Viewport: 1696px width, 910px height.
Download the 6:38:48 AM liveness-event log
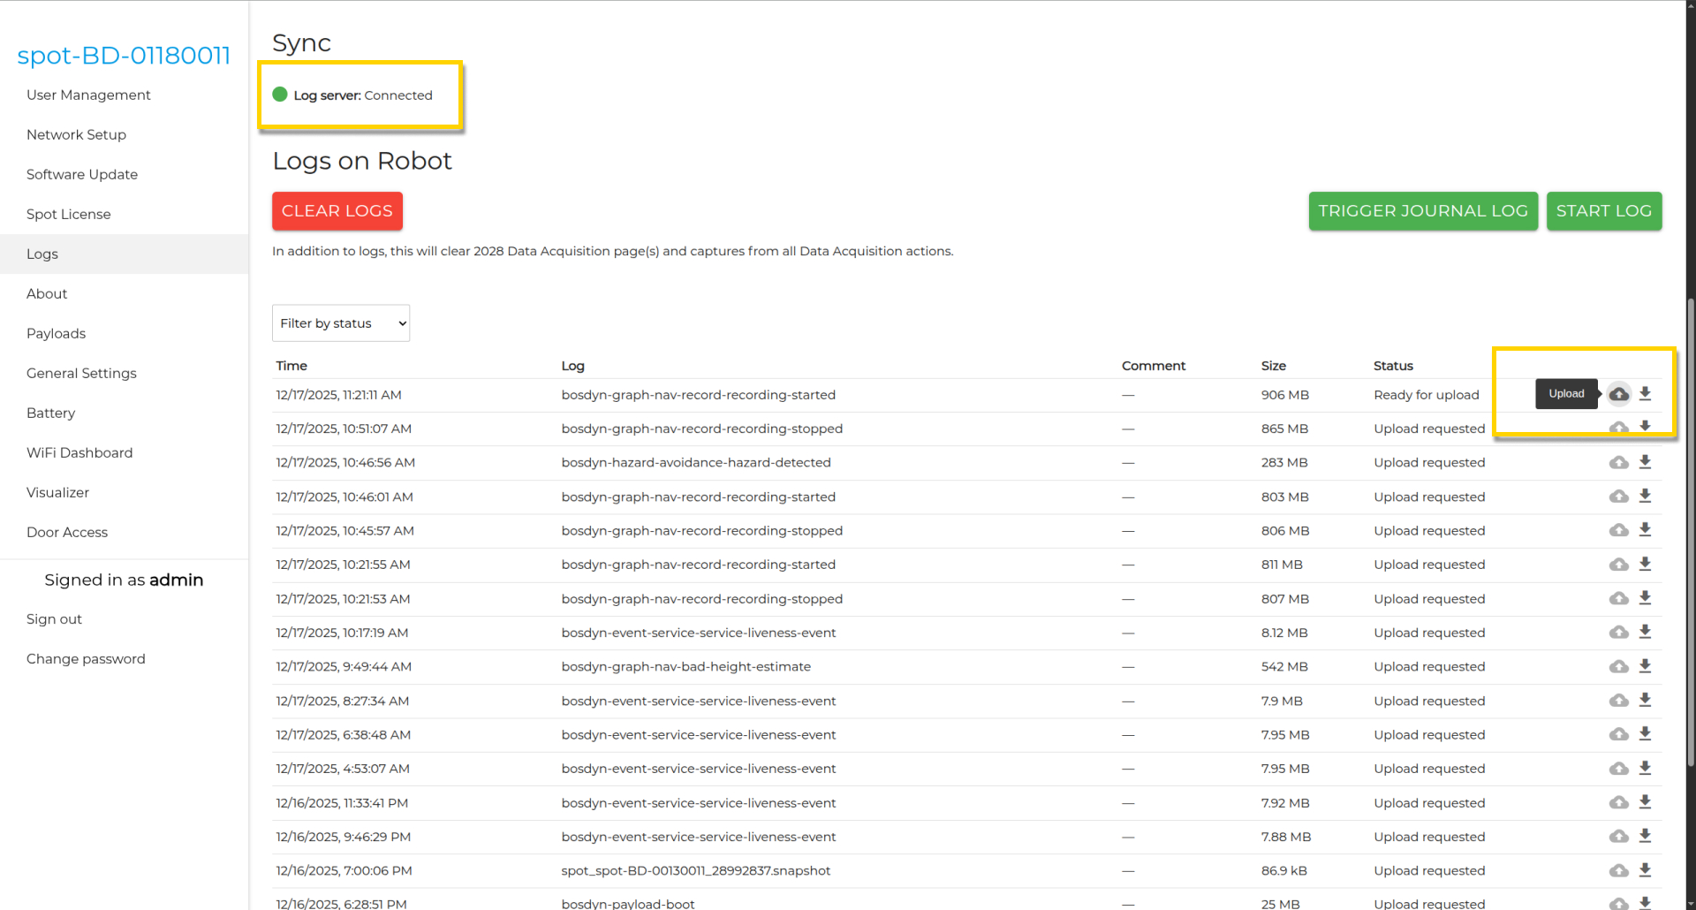click(1645, 734)
